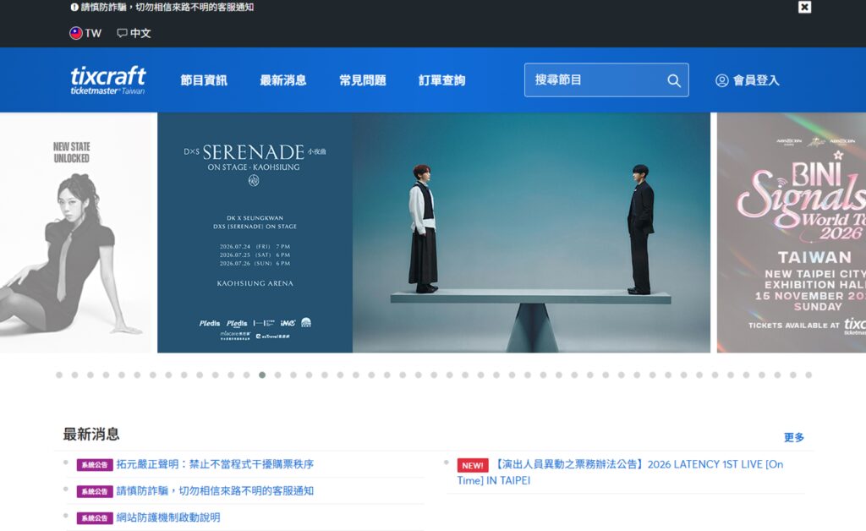Open the 中文 language selector
Image resolution: width=866 pixels, height=531 pixels.
coord(134,33)
